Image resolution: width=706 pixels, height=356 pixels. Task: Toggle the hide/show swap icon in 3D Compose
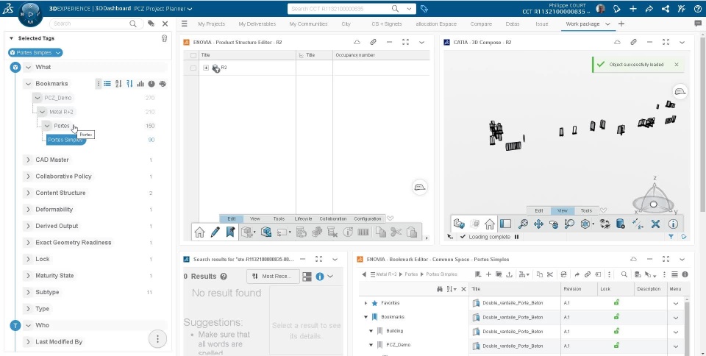pyautogui.click(x=605, y=224)
